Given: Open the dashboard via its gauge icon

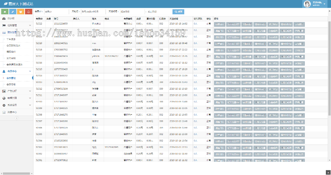Looking at the screenshot, I should tap(4, 18).
